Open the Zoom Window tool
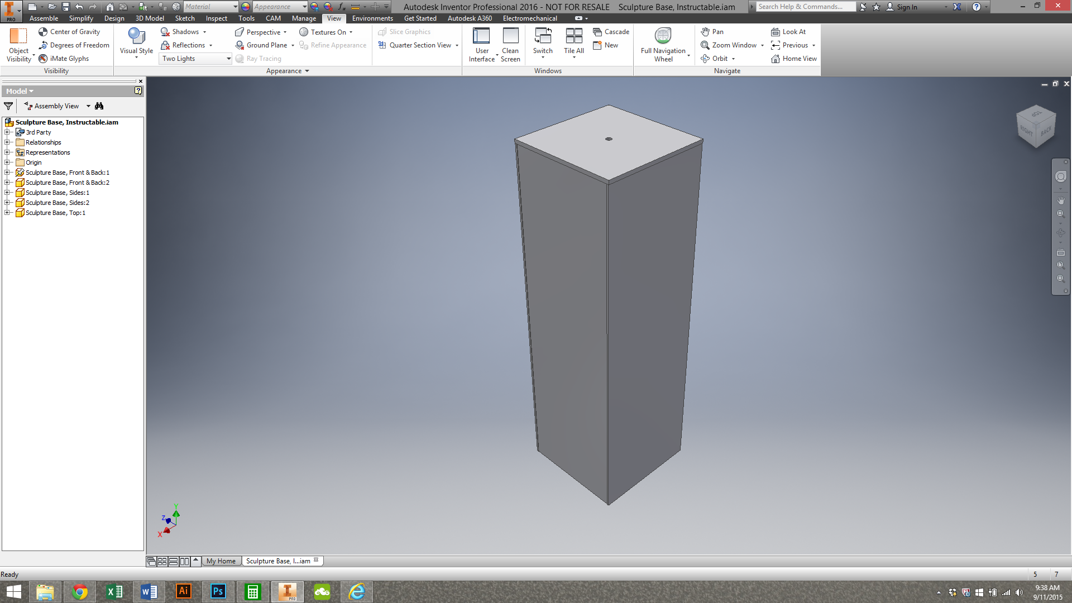Viewport: 1072px width, 603px height. click(731, 45)
